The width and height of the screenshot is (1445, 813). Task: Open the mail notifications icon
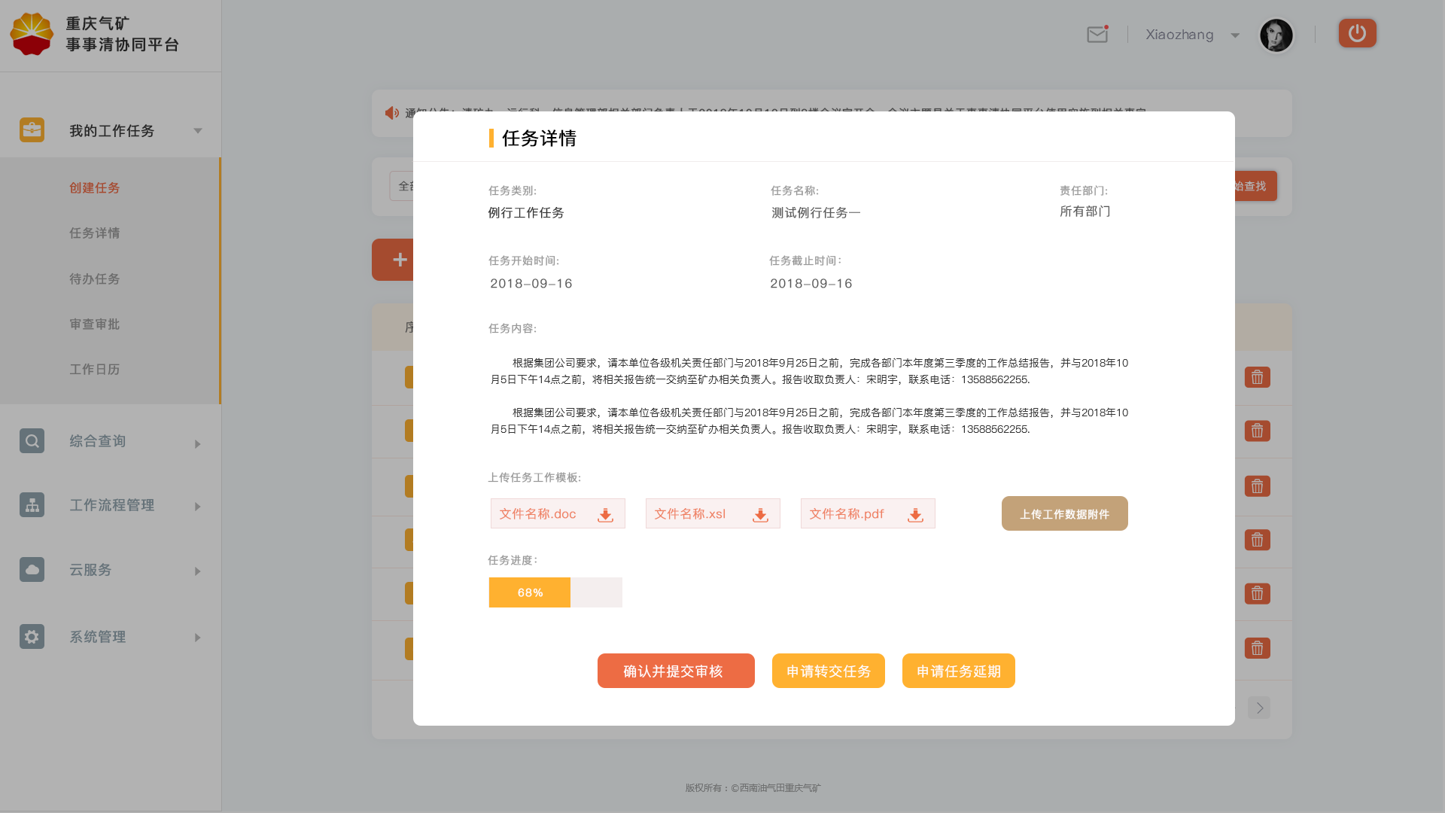click(1097, 34)
